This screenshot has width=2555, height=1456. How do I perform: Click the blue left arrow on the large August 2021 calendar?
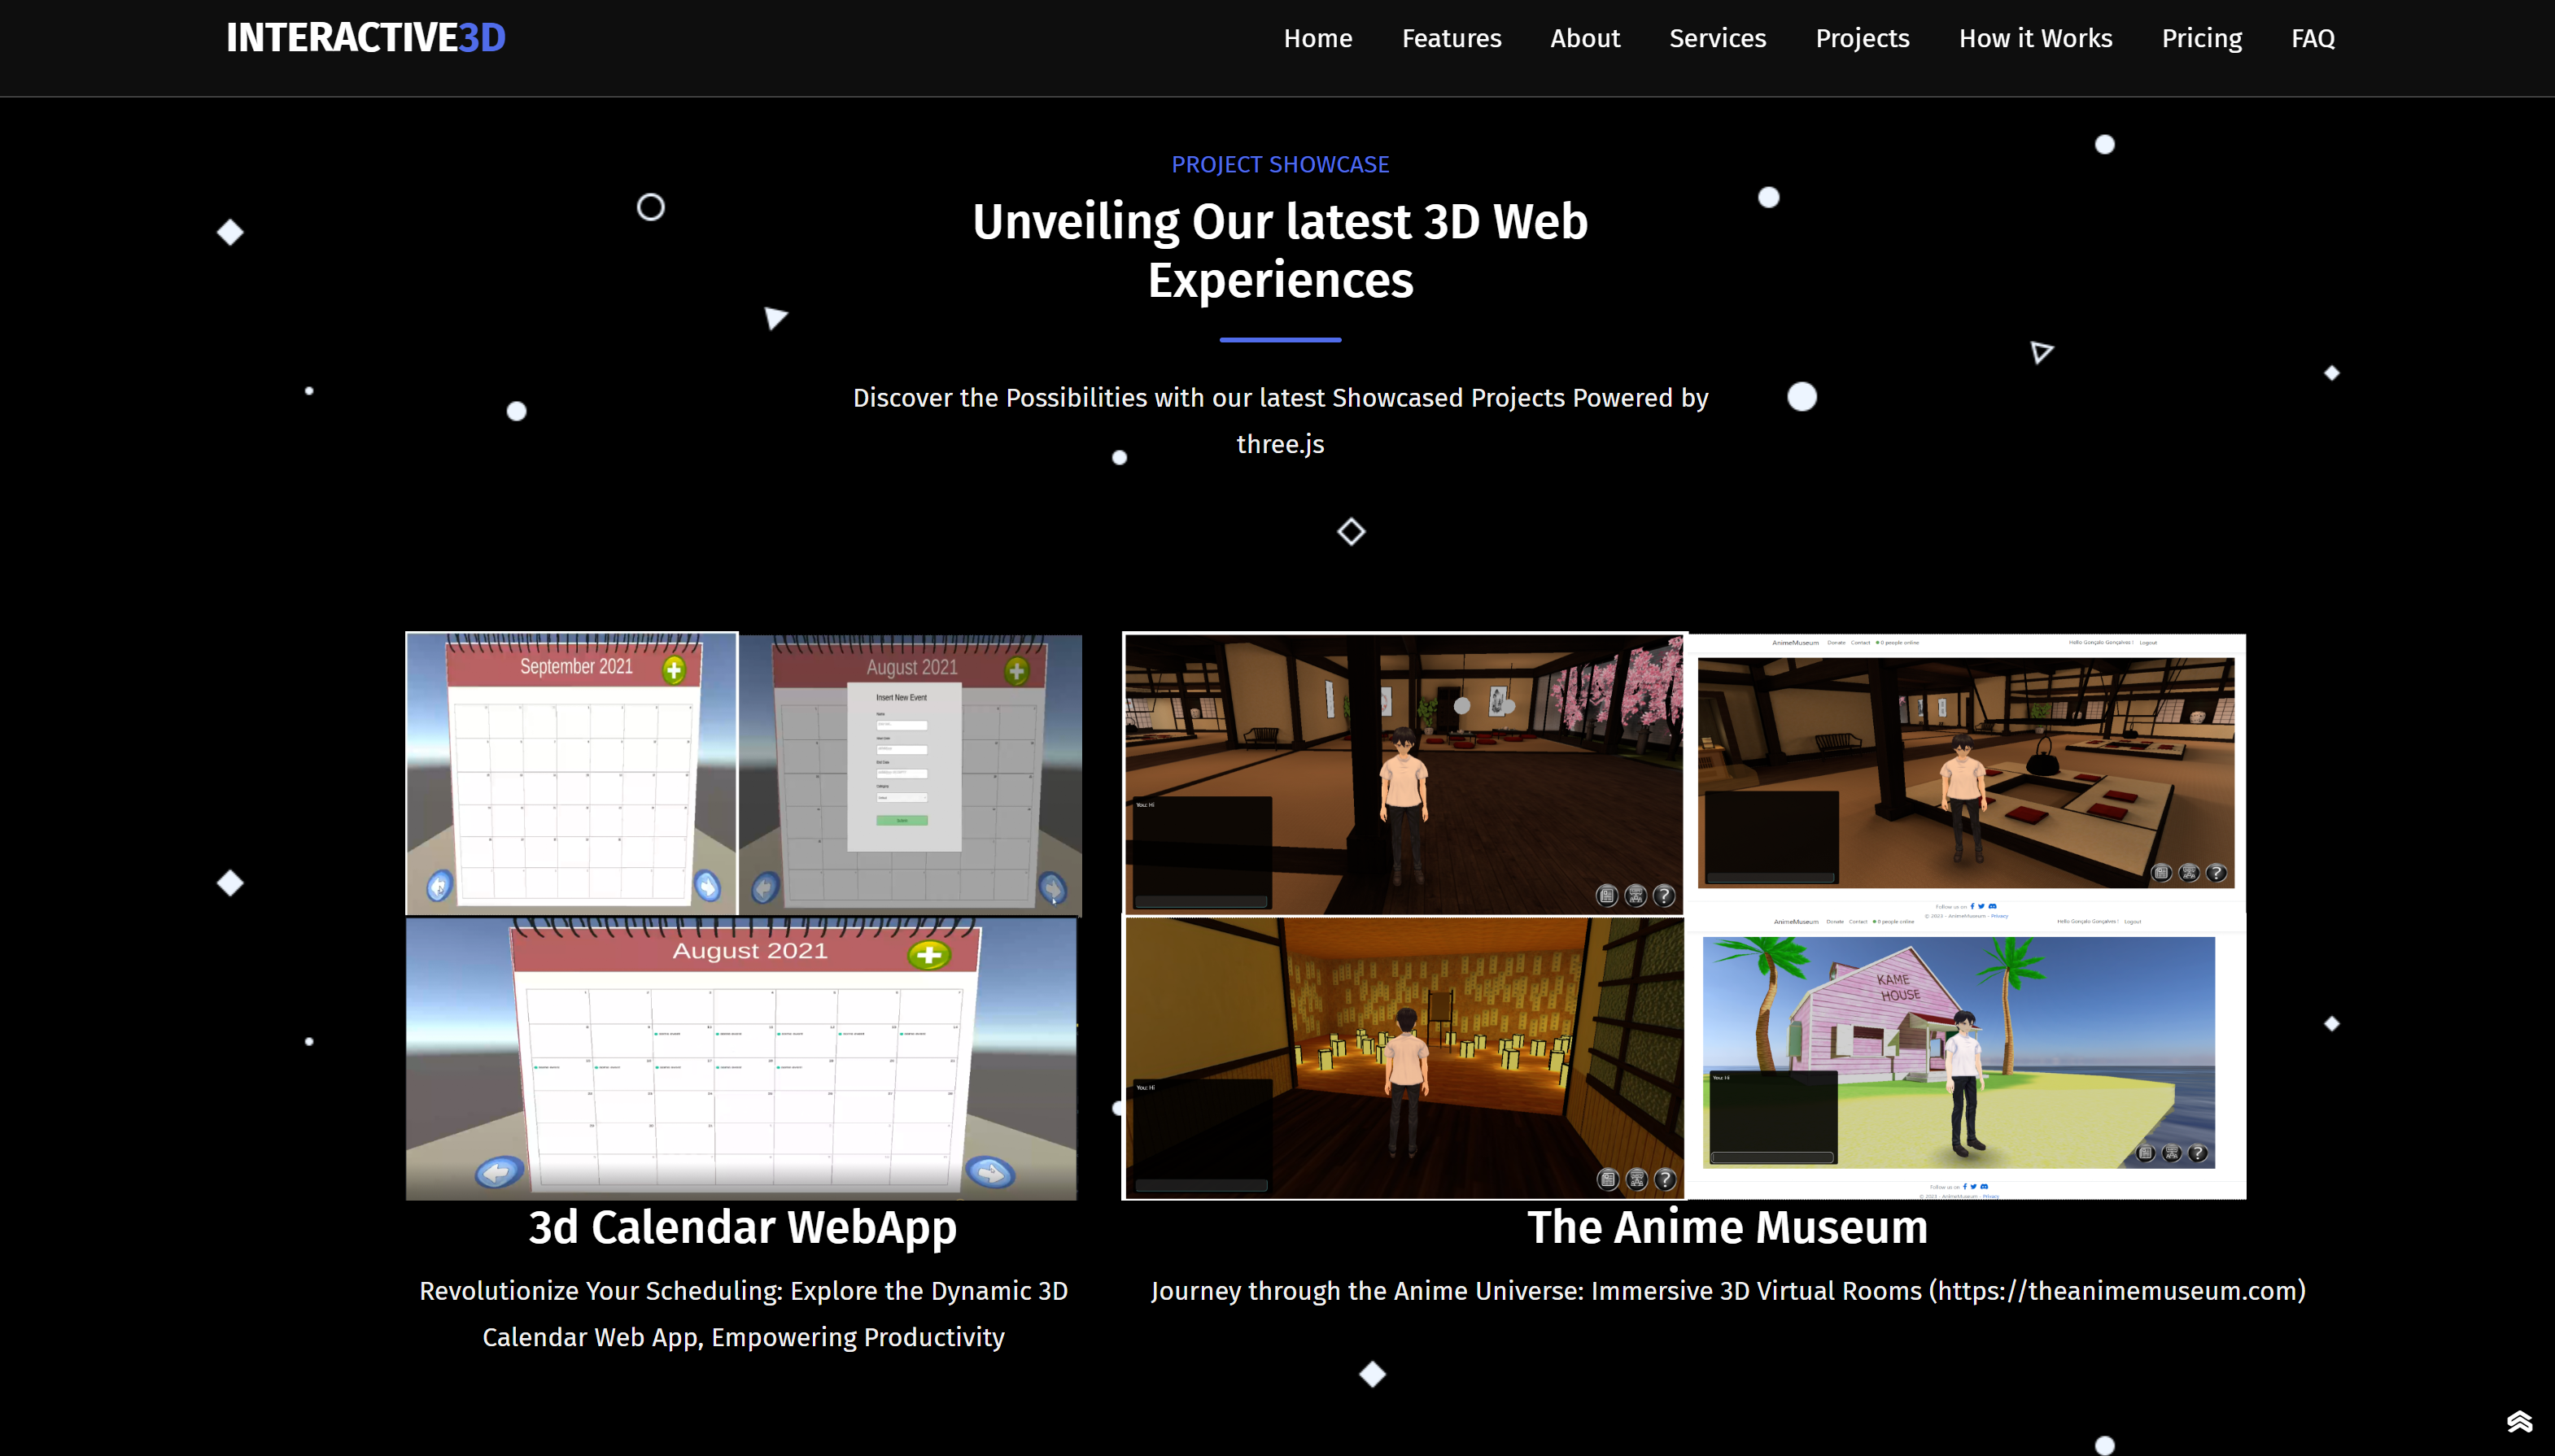click(498, 1172)
